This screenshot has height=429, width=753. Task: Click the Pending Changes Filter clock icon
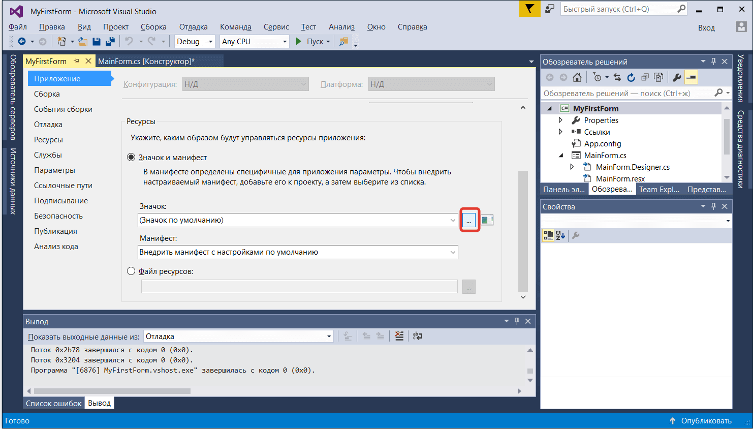(597, 77)
